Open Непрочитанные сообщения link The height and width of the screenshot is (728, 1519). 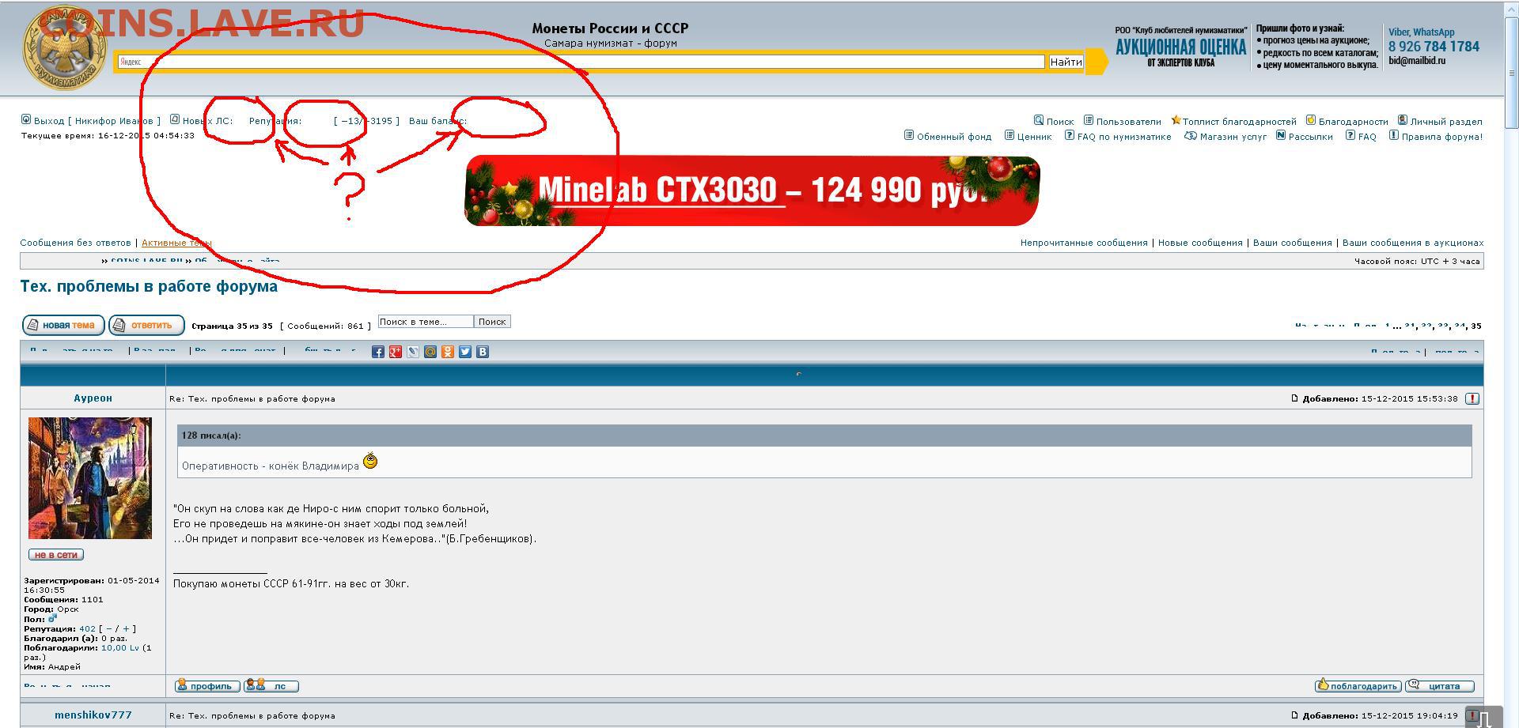point(1084,243)
